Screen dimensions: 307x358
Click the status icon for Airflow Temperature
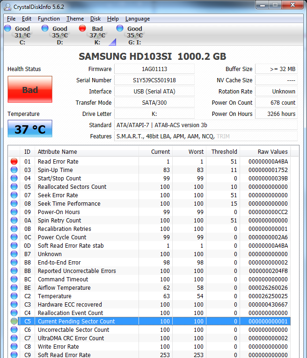(x=14, y=287)
